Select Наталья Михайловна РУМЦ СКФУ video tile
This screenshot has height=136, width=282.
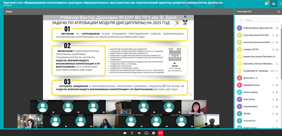106,121
